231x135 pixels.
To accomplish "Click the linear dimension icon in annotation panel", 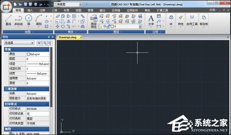I will pos(158,27).
